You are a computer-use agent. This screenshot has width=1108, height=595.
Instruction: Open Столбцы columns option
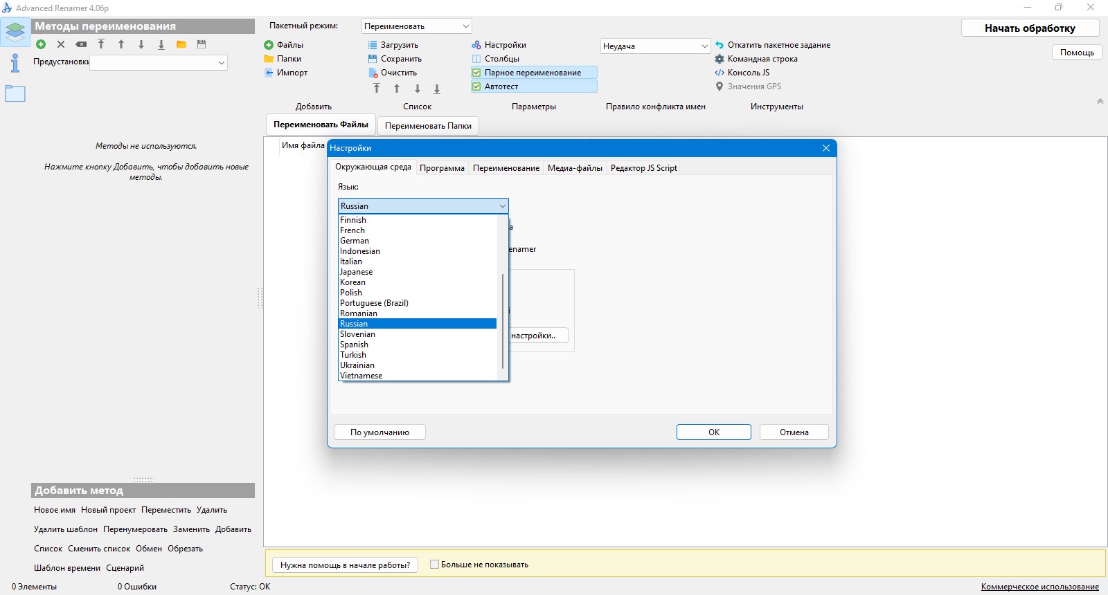[496, 59]
